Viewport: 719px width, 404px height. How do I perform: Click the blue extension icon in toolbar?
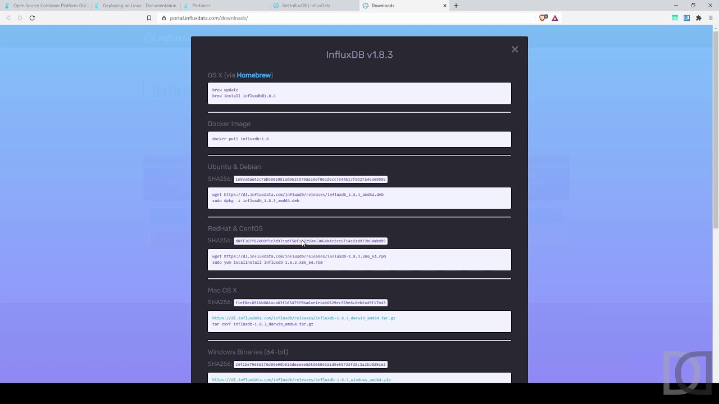686,18
